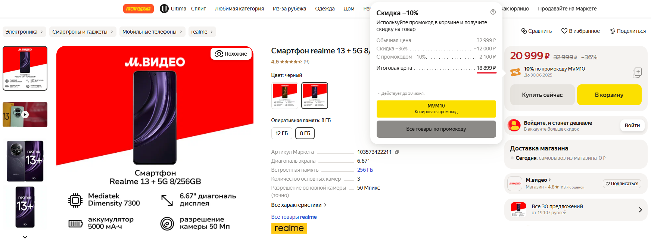The width and height of the screenshot is (651, 243).
Task: Click the Сравнить compare icon
Action: click(524, 31)
